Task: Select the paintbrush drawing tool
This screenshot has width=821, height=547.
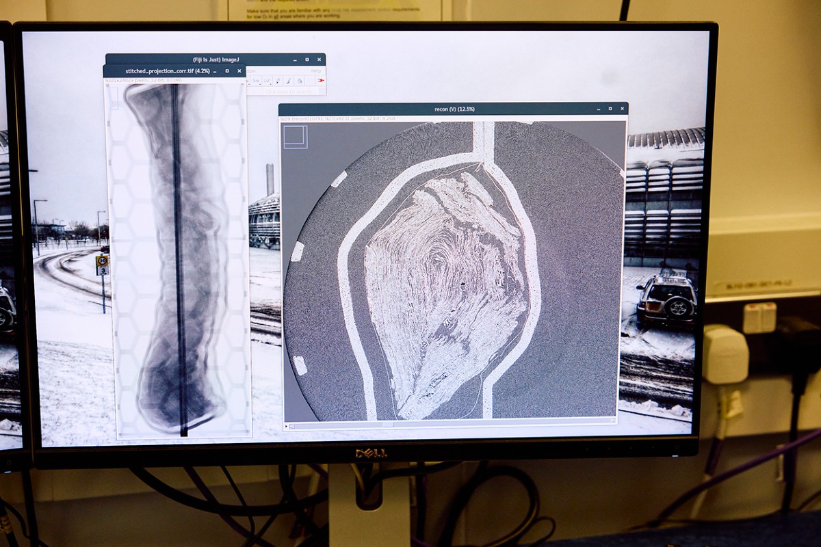Action: point(288,81)
